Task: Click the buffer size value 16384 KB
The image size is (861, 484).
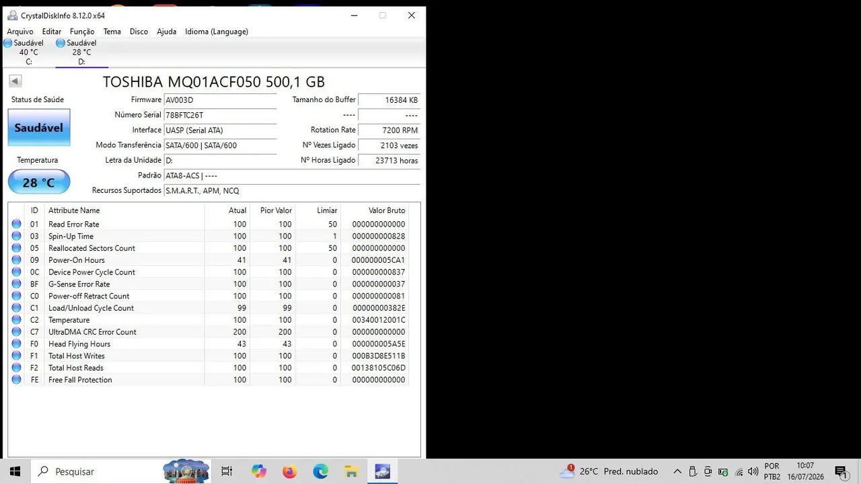Action: point(389,100)
